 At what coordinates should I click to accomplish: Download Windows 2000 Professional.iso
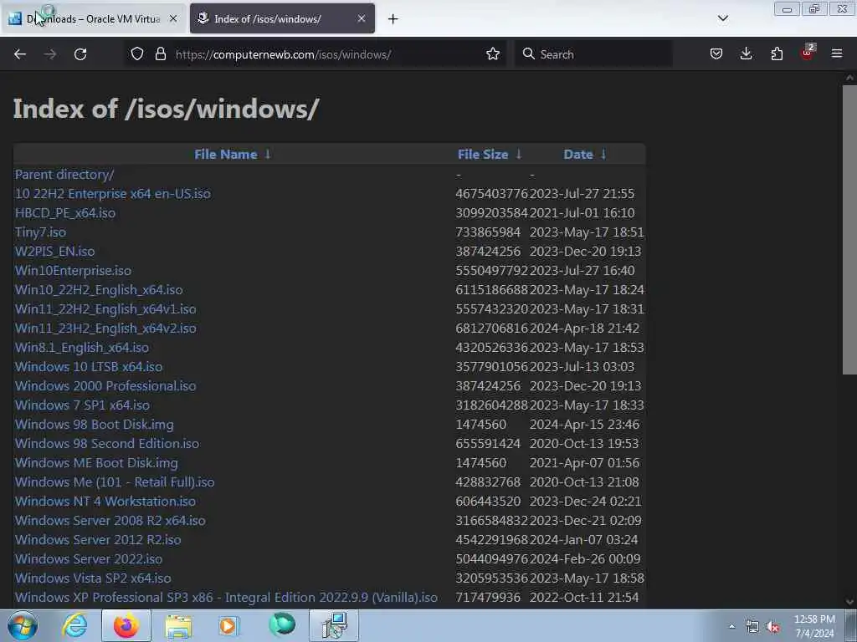pos(105,386)
